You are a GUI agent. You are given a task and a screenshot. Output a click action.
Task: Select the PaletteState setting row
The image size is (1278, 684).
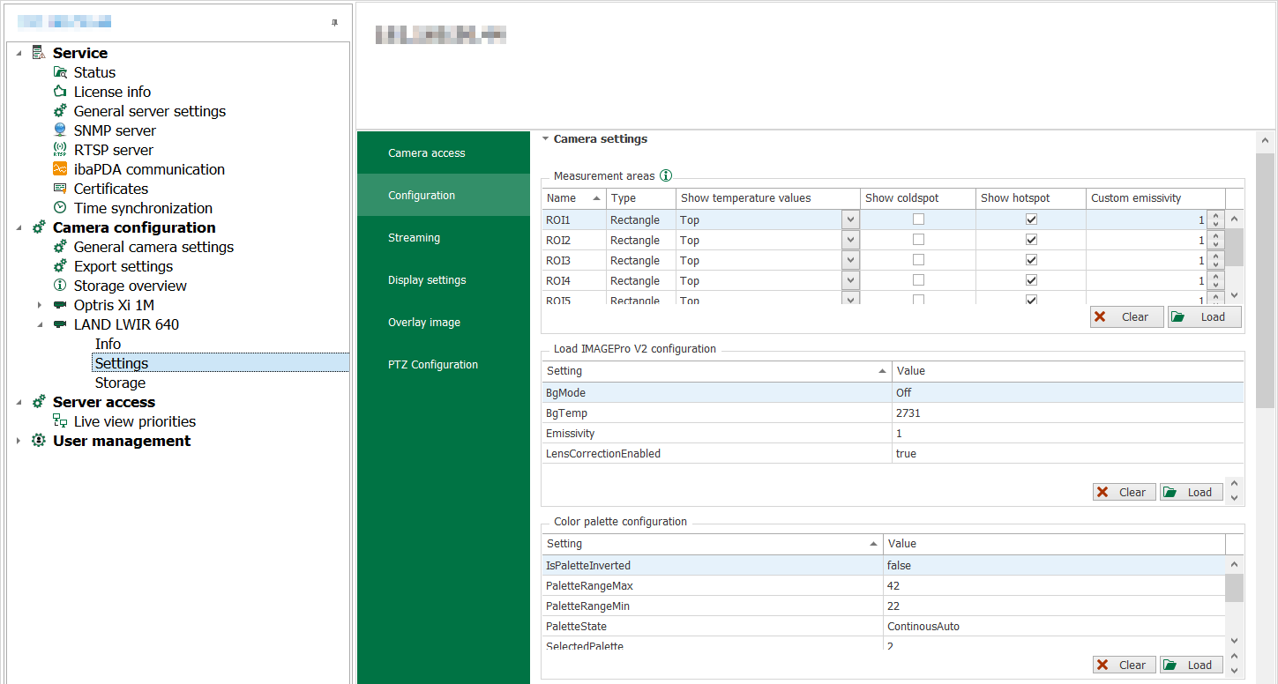point(883,626)
